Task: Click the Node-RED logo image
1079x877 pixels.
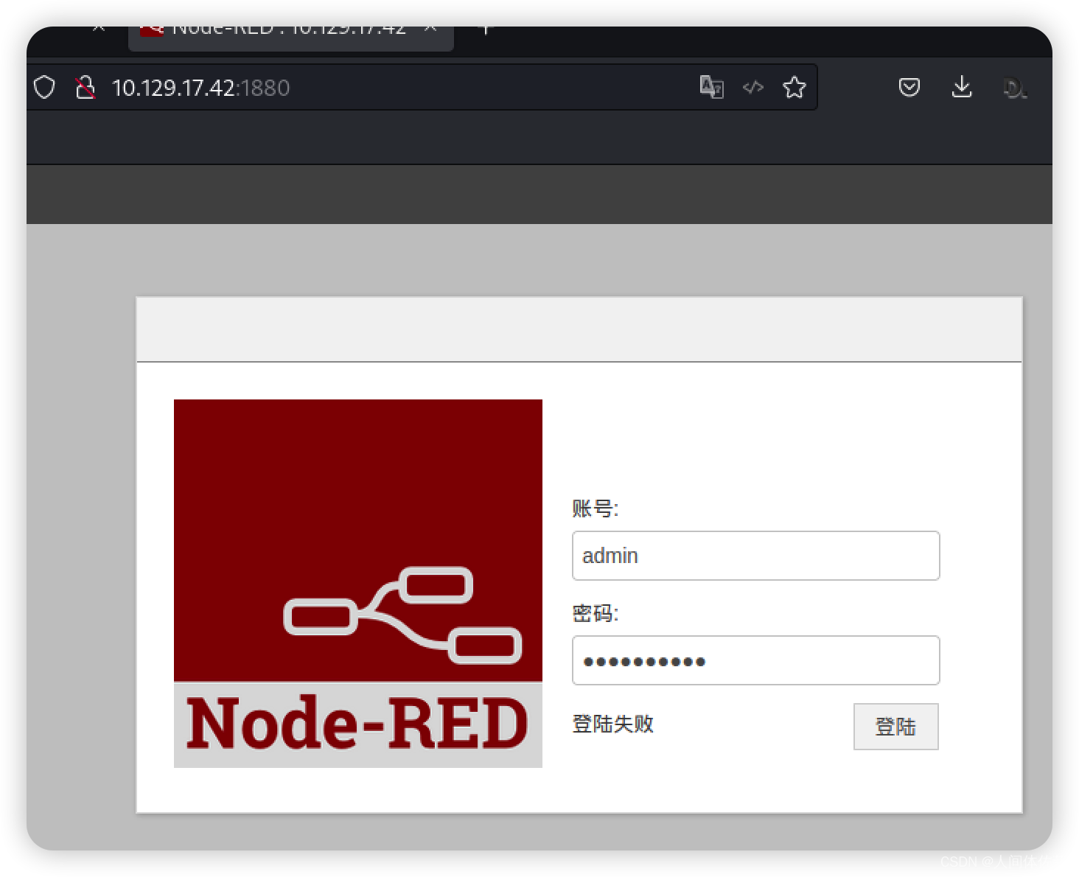Action: coord(358,584)
